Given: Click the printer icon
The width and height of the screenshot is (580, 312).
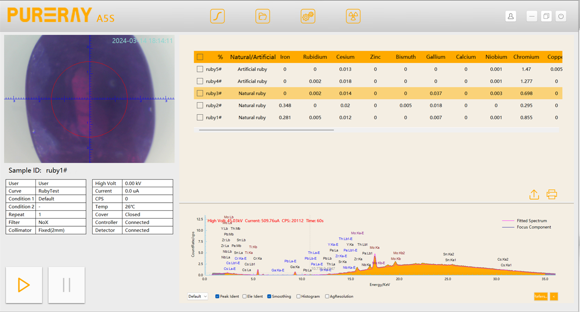Looking at the screenshot, I should (552, 195).
